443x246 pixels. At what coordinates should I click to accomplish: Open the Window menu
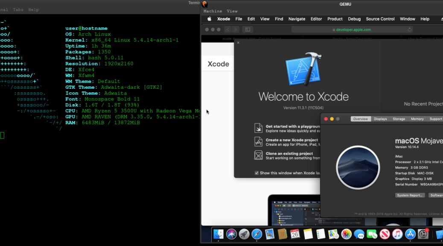coord(408,19)
